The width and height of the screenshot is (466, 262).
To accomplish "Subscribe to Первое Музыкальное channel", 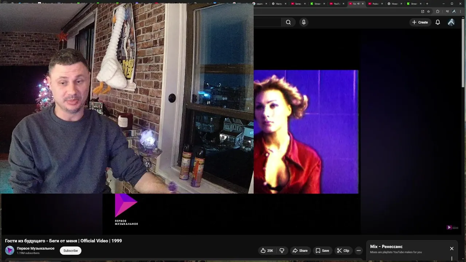I will [x=71, y=250].
